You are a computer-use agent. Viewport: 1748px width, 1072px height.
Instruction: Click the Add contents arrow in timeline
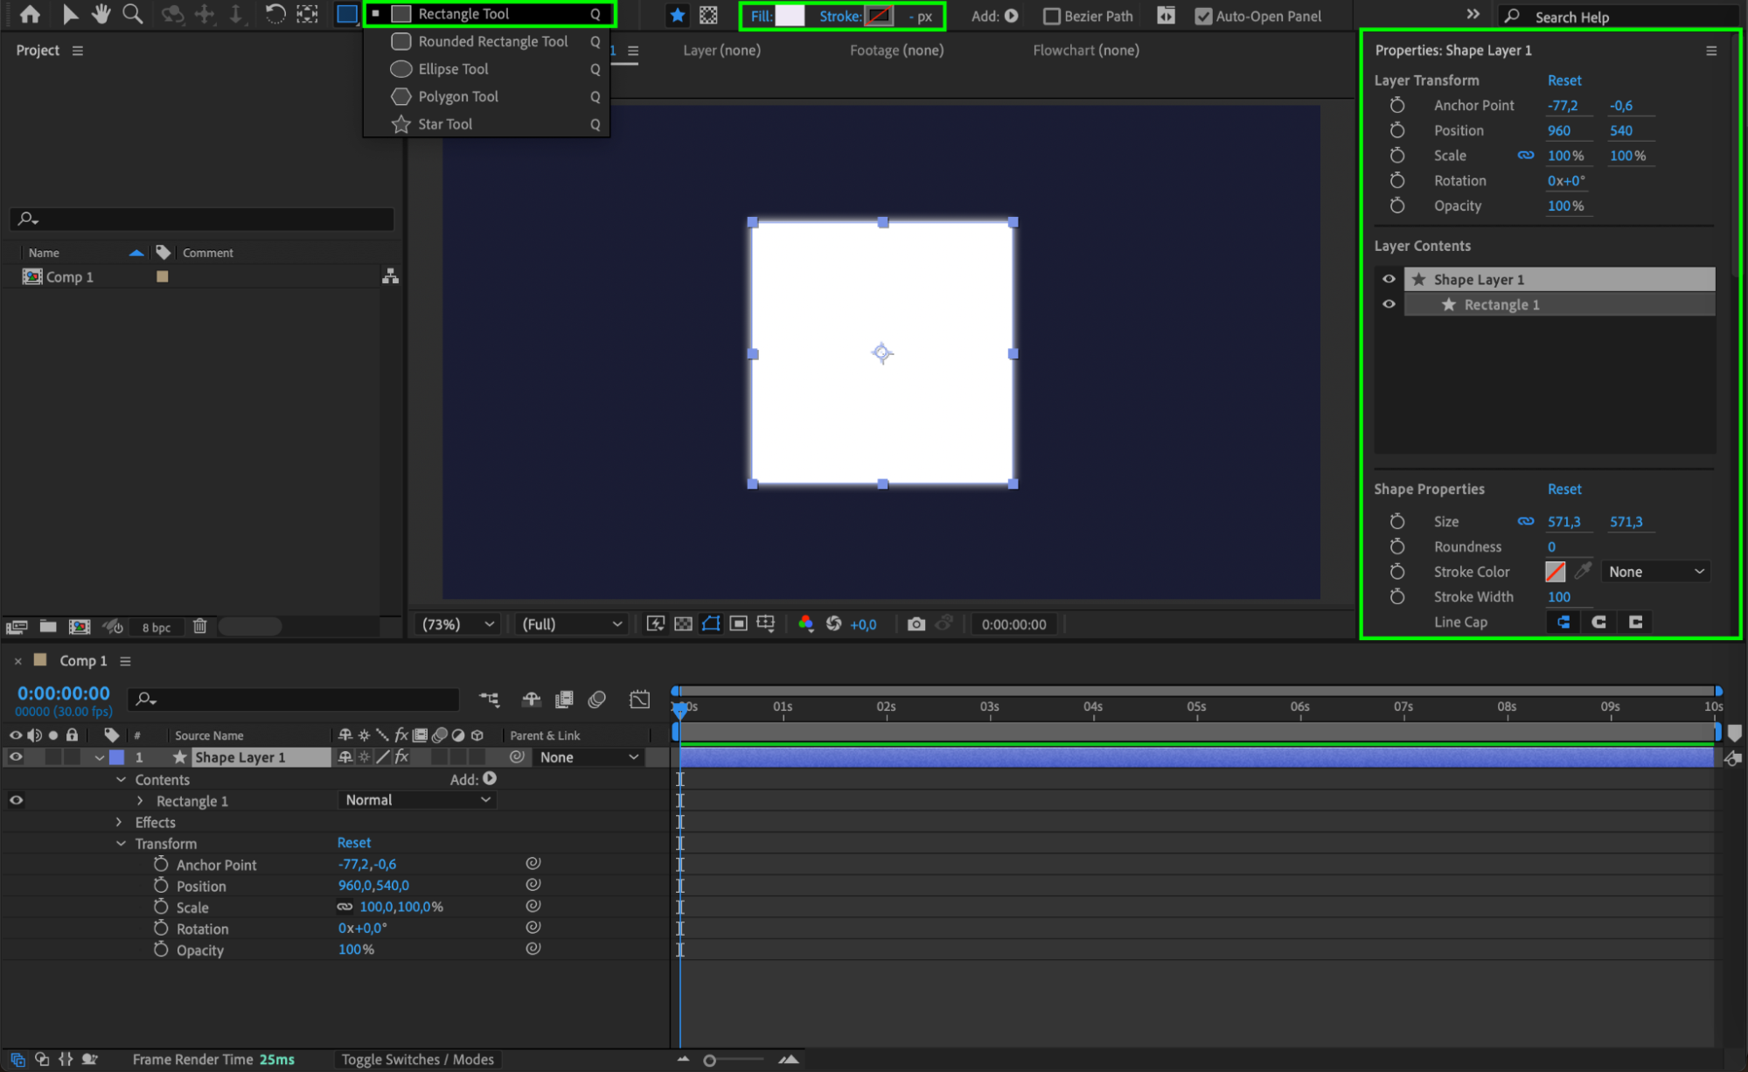tap(490, 778)
